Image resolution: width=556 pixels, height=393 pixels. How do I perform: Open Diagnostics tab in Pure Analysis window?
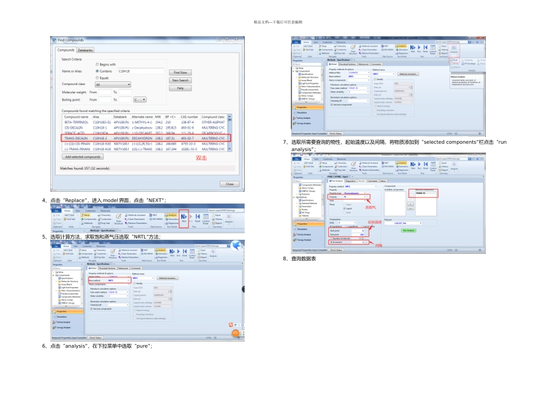click(351, 181)
